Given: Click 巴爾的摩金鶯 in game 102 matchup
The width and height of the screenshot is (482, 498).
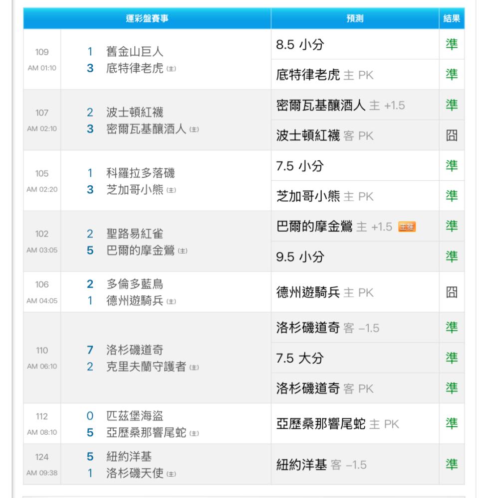Looking at the screenshot, I should click(x=140, y=250).
